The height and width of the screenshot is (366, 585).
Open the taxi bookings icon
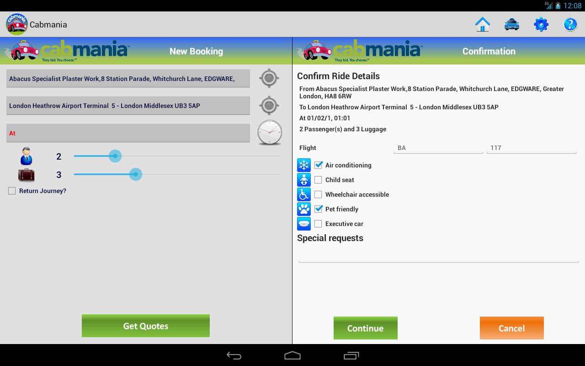tap(511, 24)
